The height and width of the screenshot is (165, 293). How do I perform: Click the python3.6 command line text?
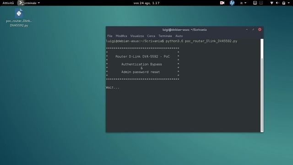coord(201,41)
